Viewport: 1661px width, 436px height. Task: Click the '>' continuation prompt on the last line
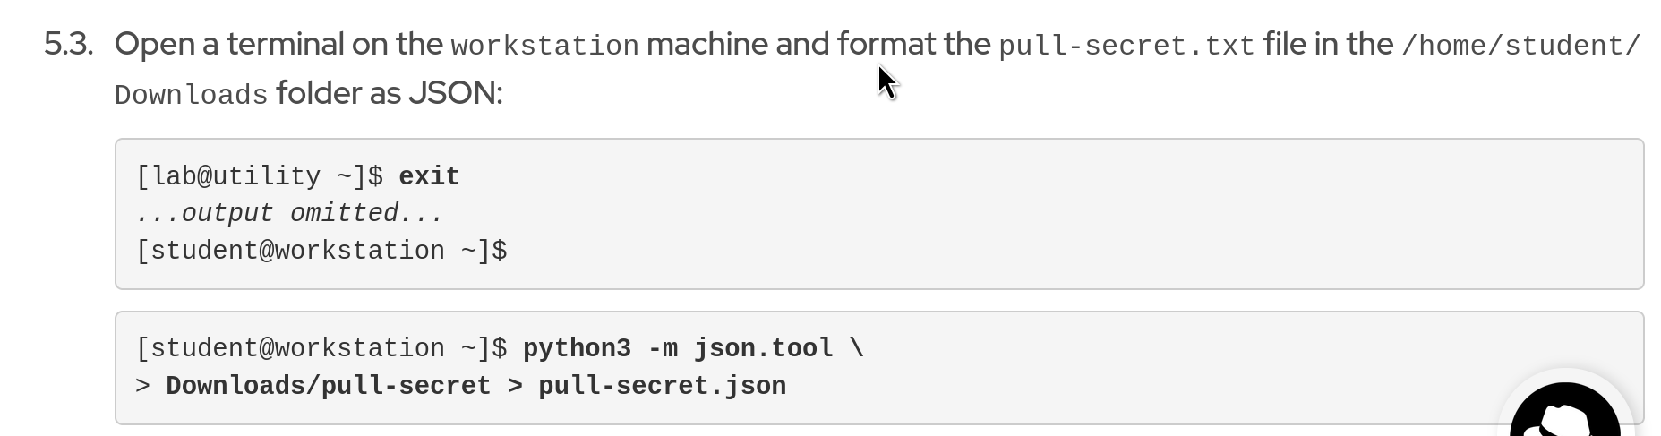(x=142, y=386)
